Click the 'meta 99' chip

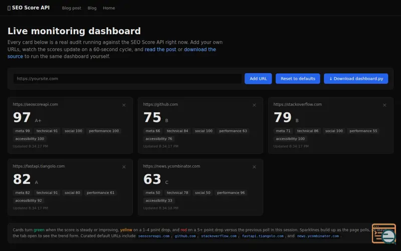[x=23, y=131]
